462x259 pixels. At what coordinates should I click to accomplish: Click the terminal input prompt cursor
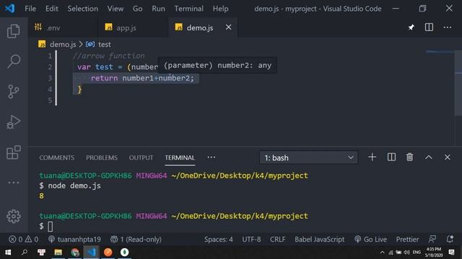[x=51, y=227]
